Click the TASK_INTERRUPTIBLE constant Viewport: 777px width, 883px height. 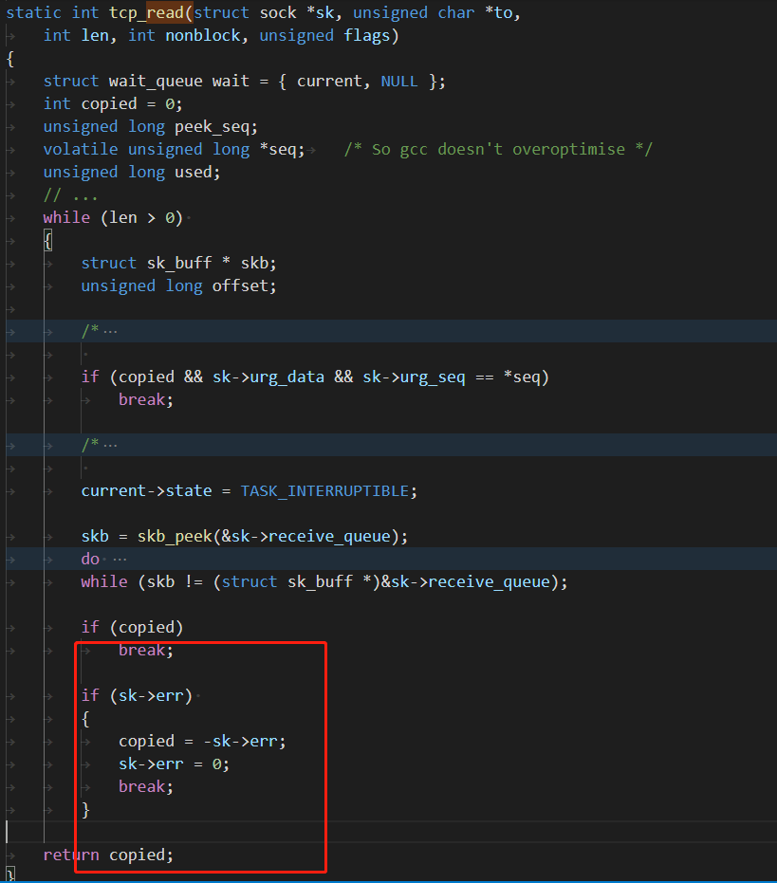324,490
